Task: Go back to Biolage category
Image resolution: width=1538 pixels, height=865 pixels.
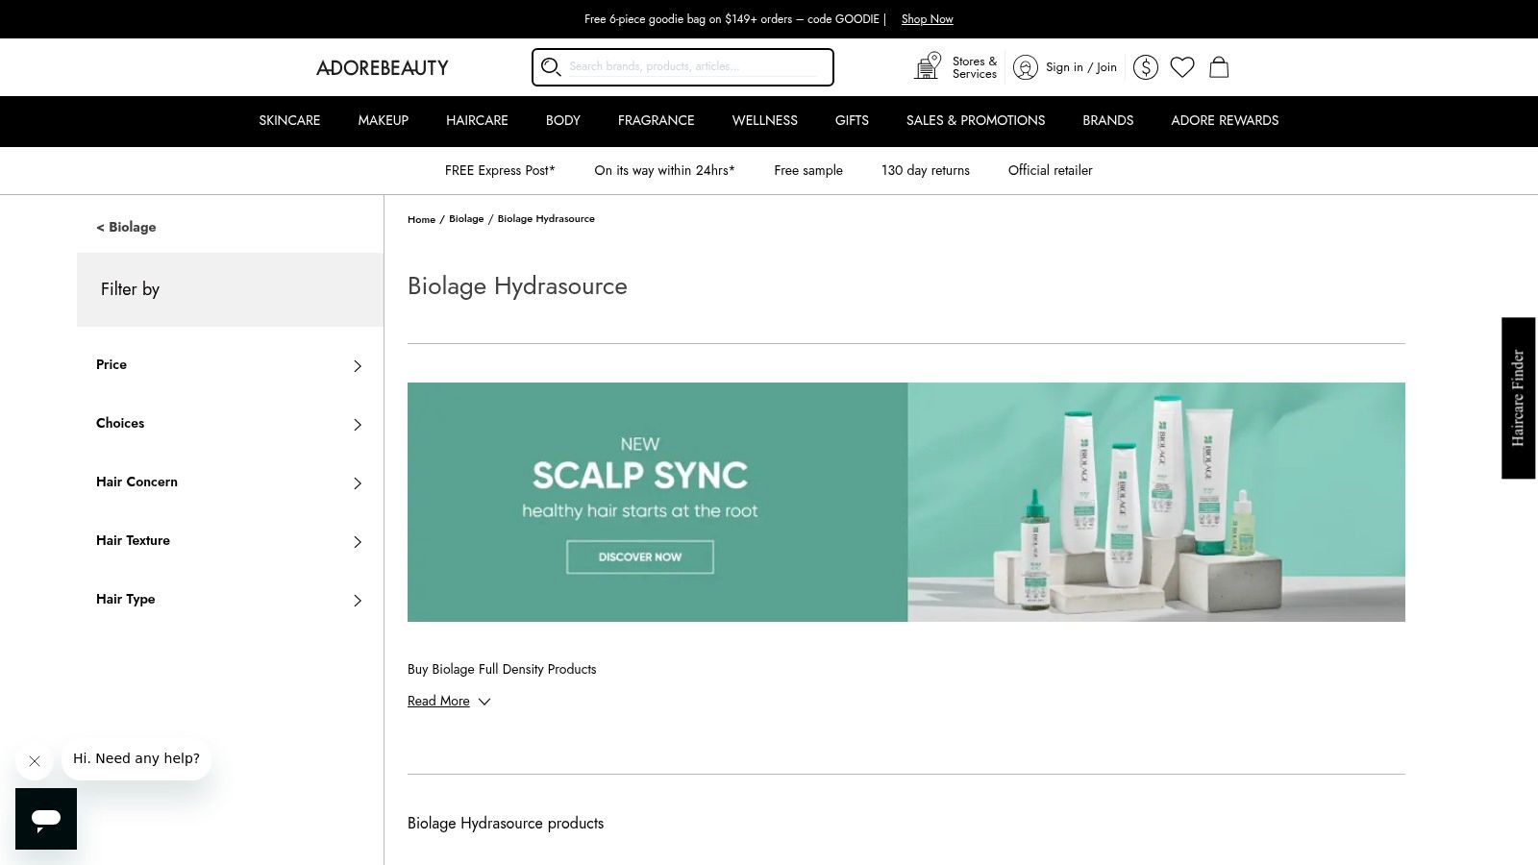Action: click(126, 227)
